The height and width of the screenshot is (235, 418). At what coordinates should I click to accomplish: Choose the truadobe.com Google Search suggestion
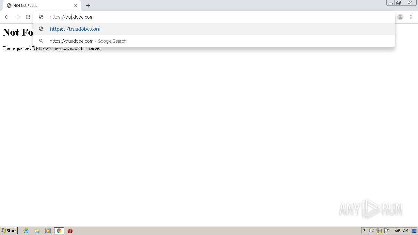coord(214,41)
